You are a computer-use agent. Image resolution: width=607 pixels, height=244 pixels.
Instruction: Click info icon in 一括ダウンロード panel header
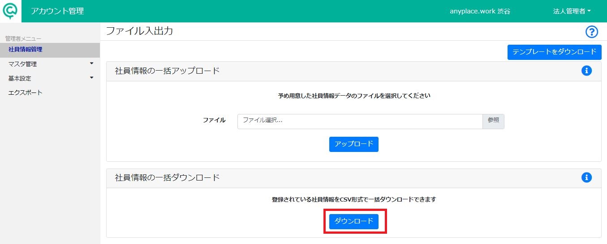(586, 177)
